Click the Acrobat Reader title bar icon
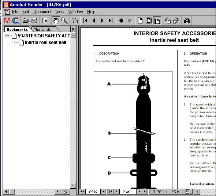 click(x=6, y=5)
